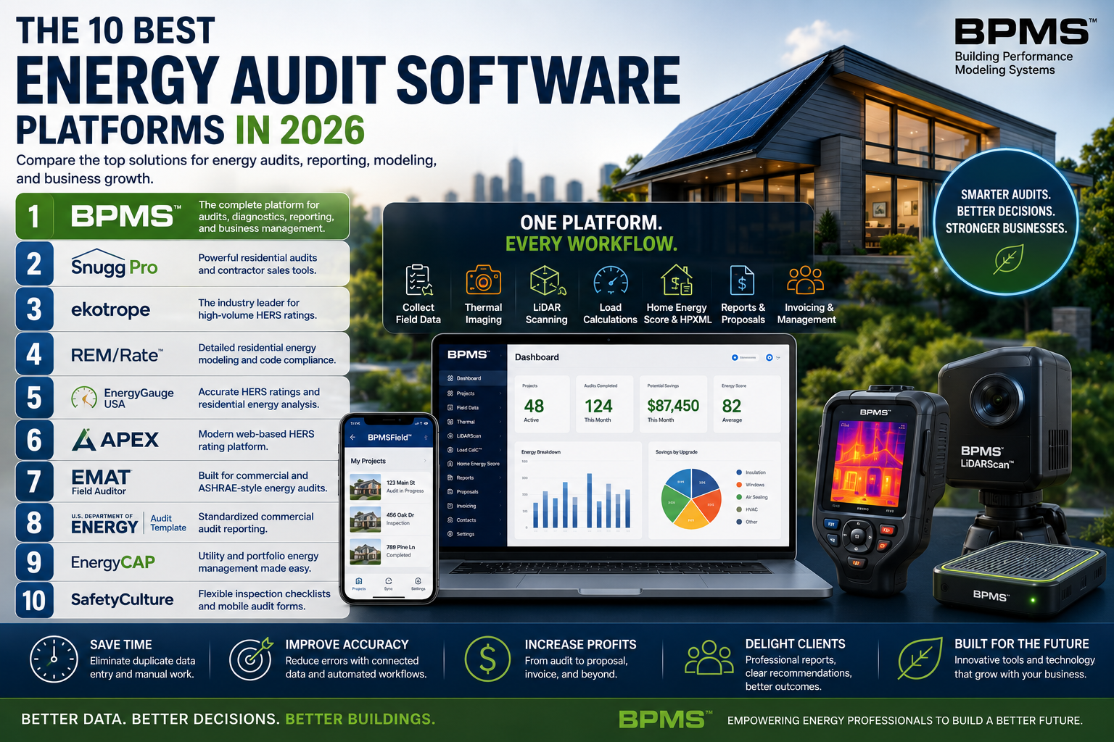This screenshot has width=1114, height=742.
Task: Expand the Thermal chevron in the laptop sidebar
Action: click(500, 422)
